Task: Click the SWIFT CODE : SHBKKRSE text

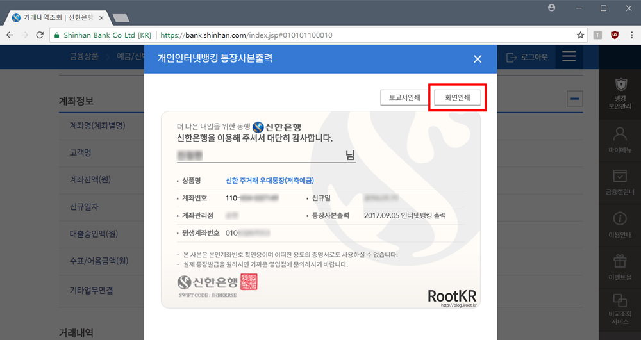Action: (x=208, y=295)
